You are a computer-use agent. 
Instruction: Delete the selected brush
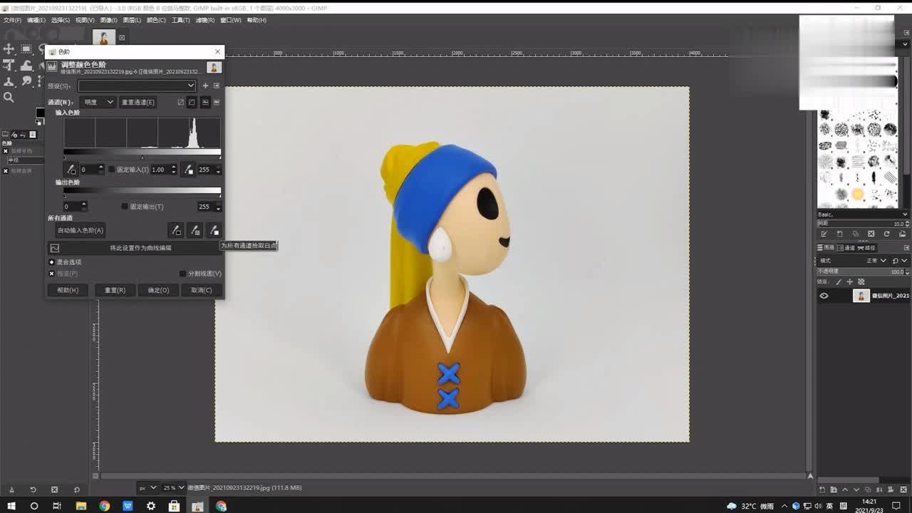tap(871, 234)
